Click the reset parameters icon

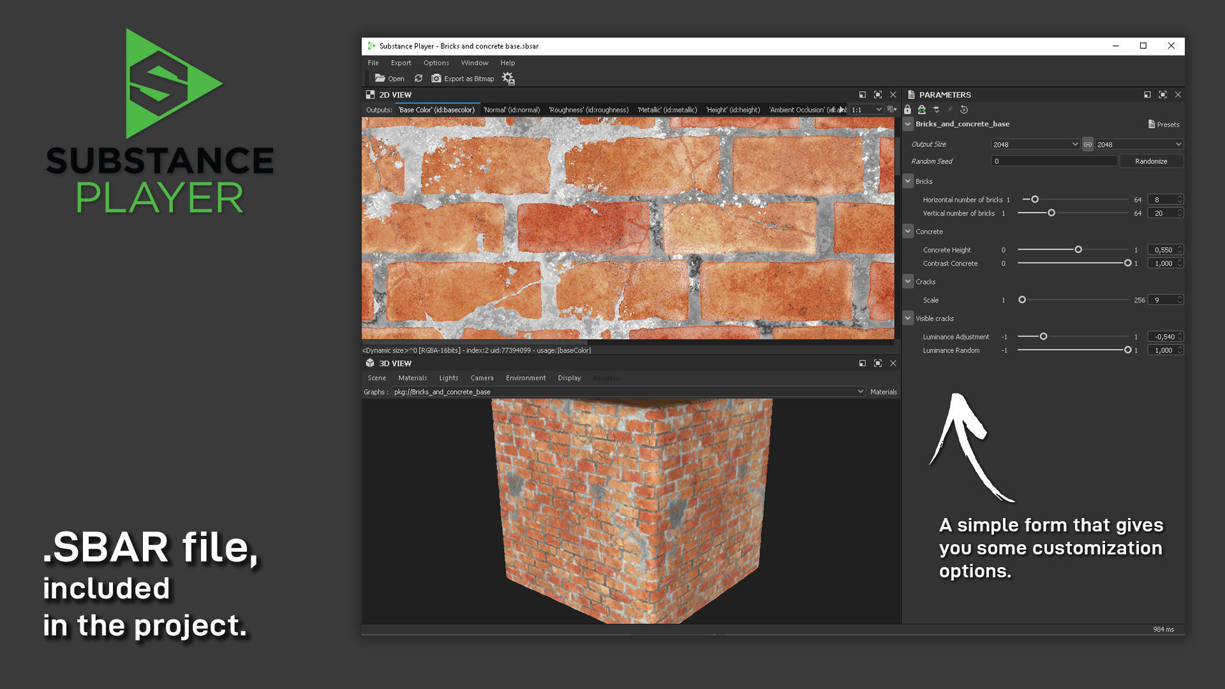point(964,109)
